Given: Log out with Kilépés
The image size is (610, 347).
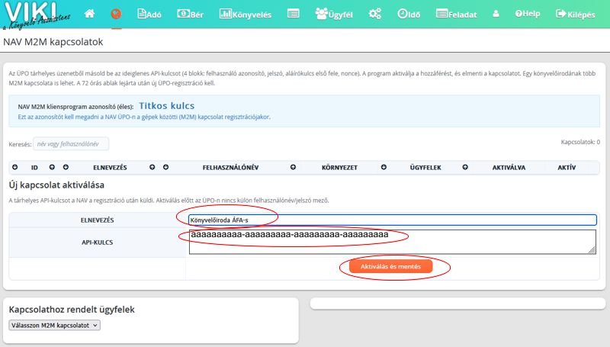Looking at the screenshot, I should click(x=576, y=14).
